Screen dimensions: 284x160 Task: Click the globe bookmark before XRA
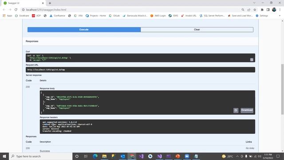[70, 16]
